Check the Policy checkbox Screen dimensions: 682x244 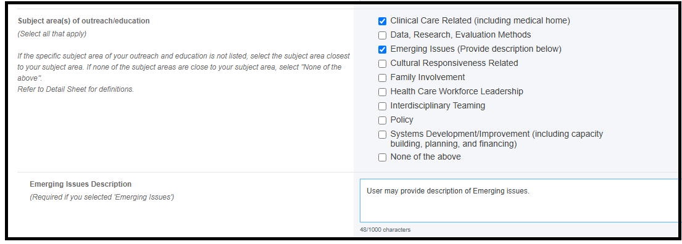pyautogui.click(x=382, y=120)
